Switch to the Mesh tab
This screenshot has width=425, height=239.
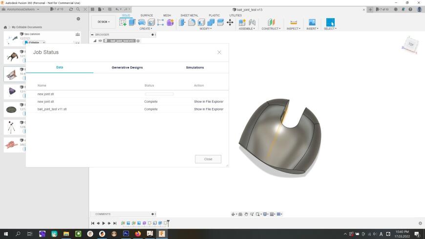(x=167, y=16)
